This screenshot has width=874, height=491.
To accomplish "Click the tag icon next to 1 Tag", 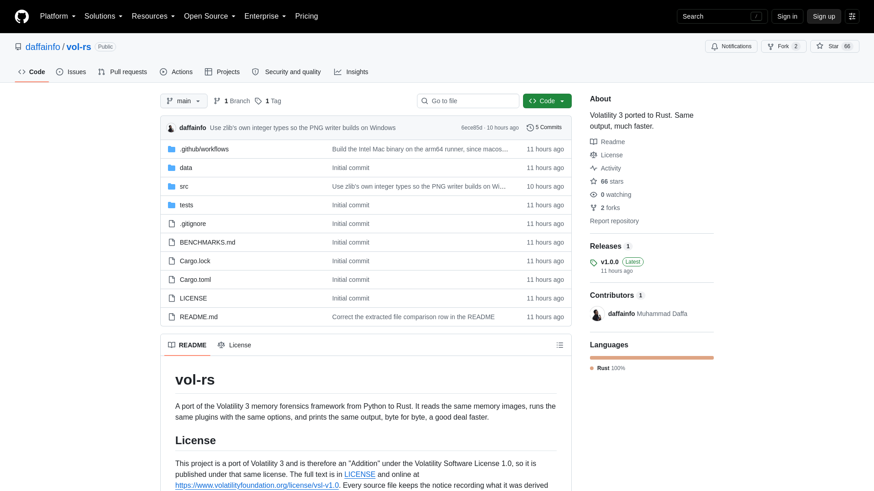I will pos(258,101).
